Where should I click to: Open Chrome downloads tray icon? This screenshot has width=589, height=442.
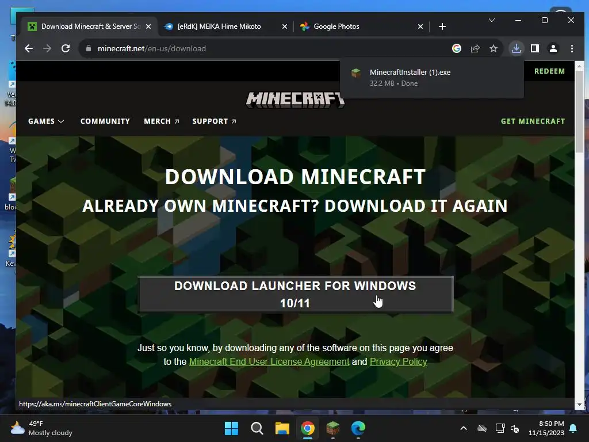click(x=517, y=48)
